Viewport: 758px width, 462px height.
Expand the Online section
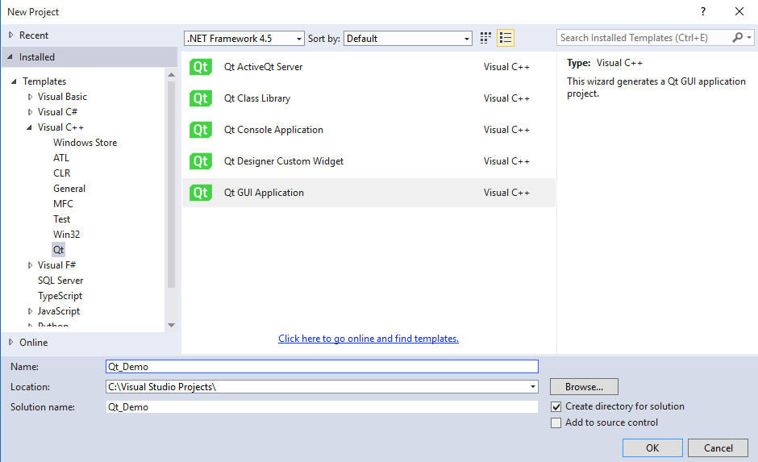coord(10,342)
